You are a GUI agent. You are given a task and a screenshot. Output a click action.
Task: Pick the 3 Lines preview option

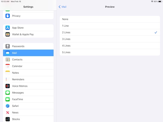110,39
